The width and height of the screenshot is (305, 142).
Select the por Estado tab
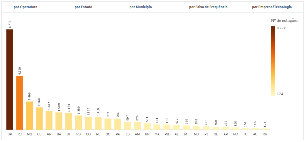tap(83, 7)
